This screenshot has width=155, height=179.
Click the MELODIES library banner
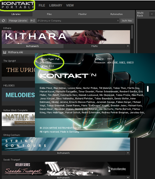point(18,94)
